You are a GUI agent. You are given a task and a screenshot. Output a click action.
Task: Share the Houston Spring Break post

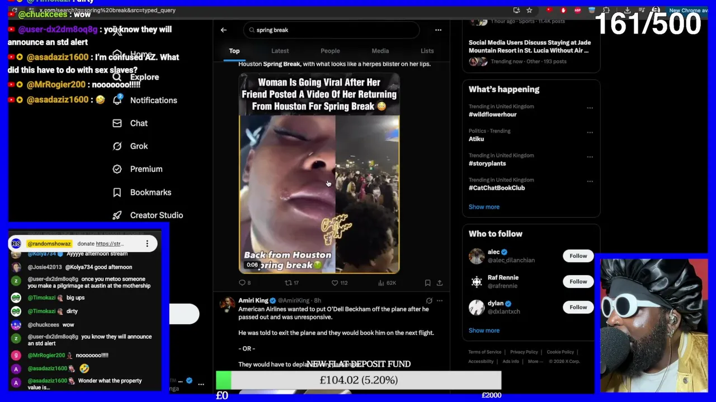(440, 283)
